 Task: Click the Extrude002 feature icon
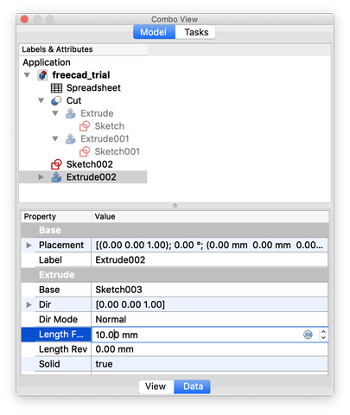coord(56,177)
